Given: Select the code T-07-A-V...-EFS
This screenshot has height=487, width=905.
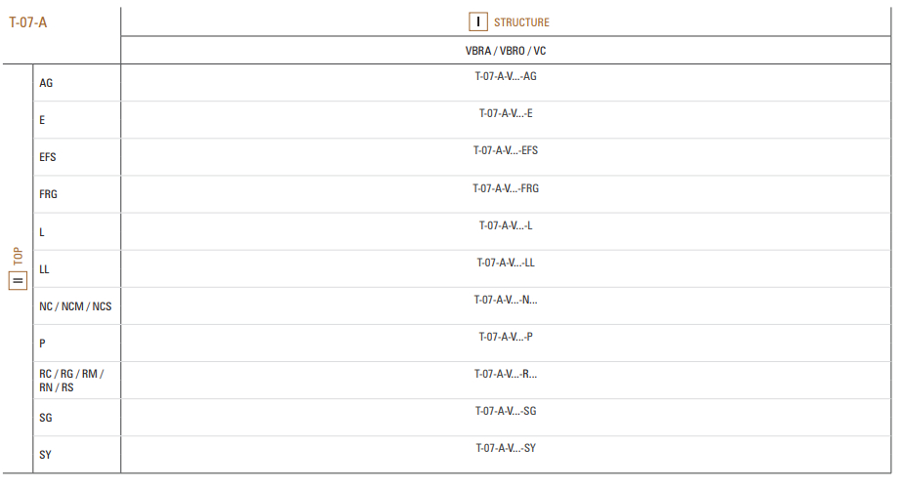Looking at the screenshot, I should coord(506,150).
